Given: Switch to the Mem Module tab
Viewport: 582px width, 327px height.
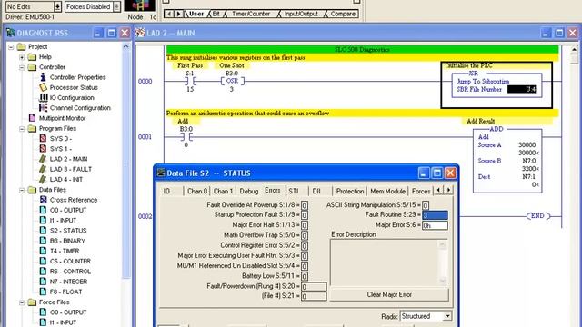Looking at the screenshot, I should 388,191.
